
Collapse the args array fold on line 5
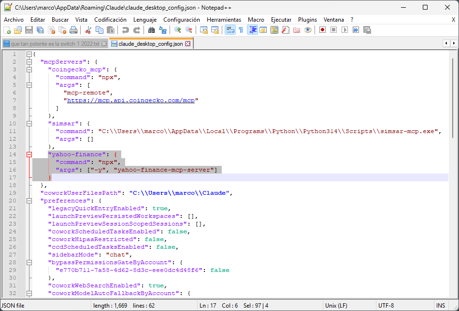(x=29, y=85)
